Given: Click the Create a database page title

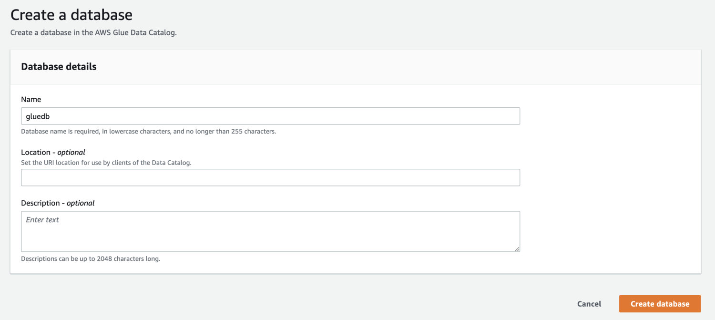Looking at the screenshot, I should (x=71, y=15).
